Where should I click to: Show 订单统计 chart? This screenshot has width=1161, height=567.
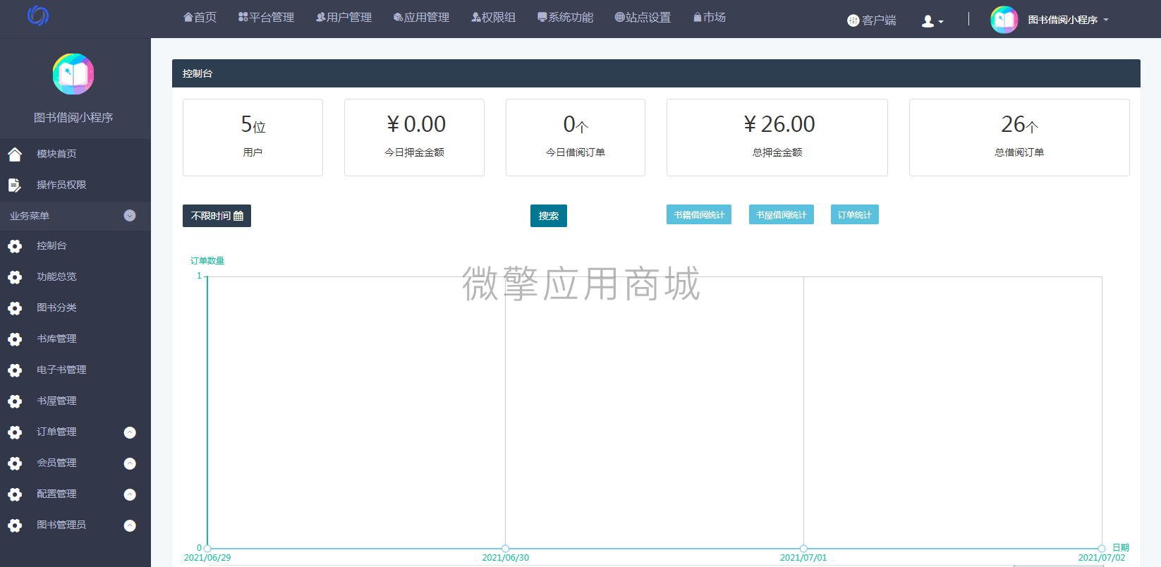(x=855, y=214)
